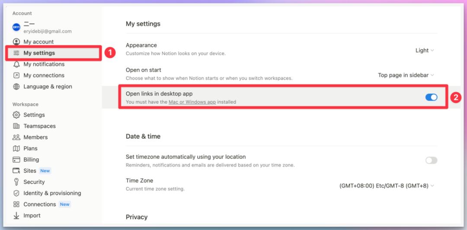Click the workspace Settings gear icon
The image size is (467, 230).
click(x=16, y=115)
